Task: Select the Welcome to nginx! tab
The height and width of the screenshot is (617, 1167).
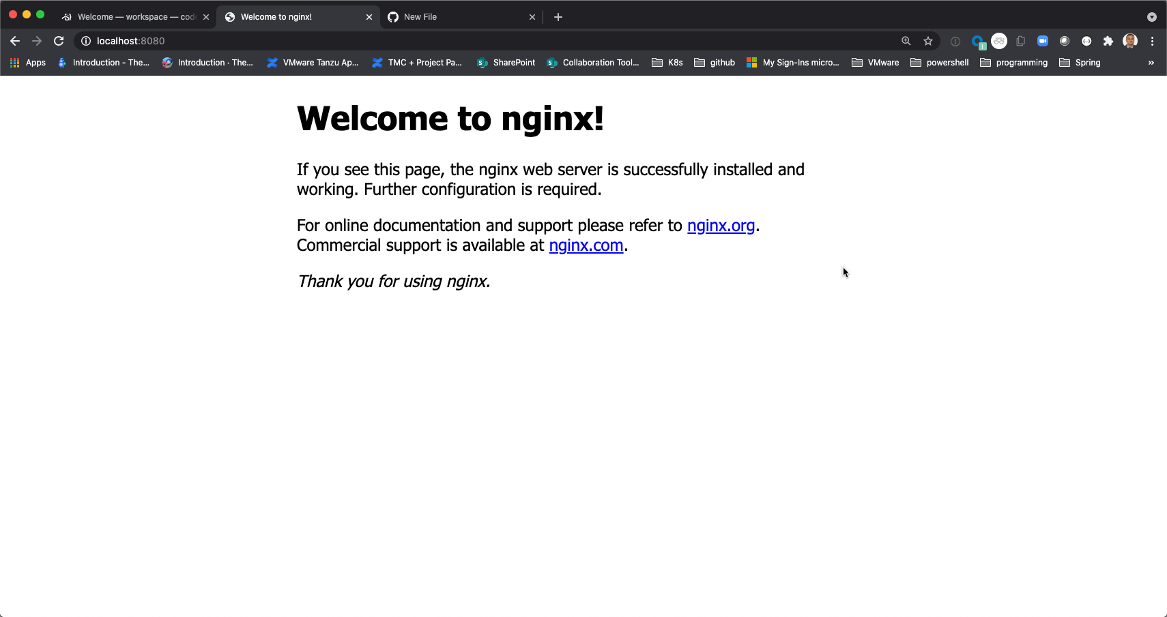Action: click(297, 17)
